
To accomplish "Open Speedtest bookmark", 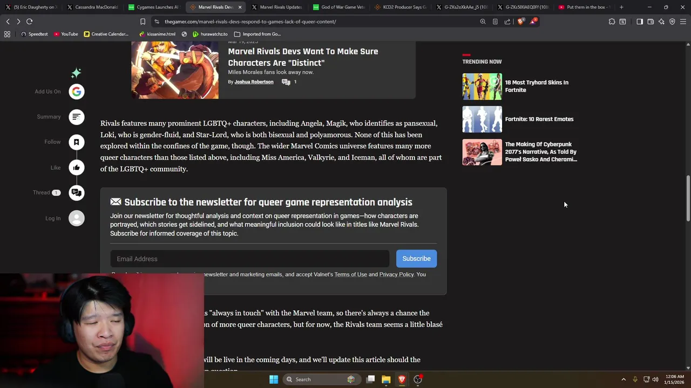I will point(34,34).
